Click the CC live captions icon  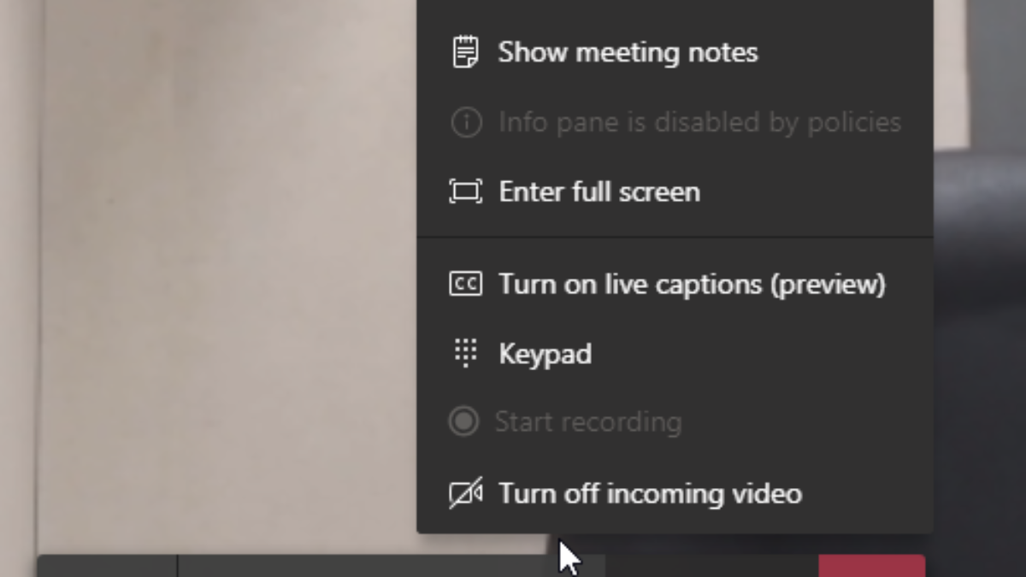(x=465, y=284)
